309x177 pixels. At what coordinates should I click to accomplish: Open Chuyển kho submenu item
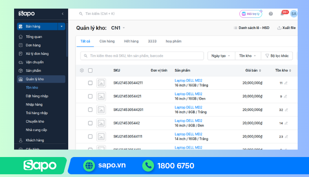tap(35, 122)
